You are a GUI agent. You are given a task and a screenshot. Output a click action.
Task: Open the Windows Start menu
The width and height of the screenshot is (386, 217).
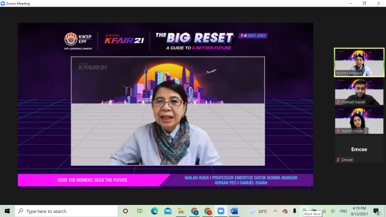[x=7, y=211]
